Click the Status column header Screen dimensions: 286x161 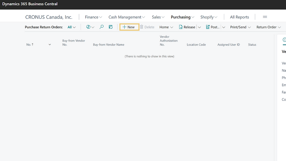[252, 44]
